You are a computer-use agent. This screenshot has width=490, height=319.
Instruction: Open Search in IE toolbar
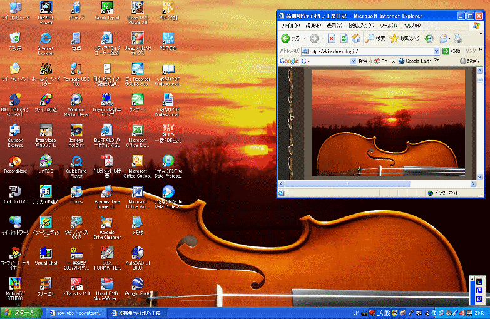tap(375, 38)
